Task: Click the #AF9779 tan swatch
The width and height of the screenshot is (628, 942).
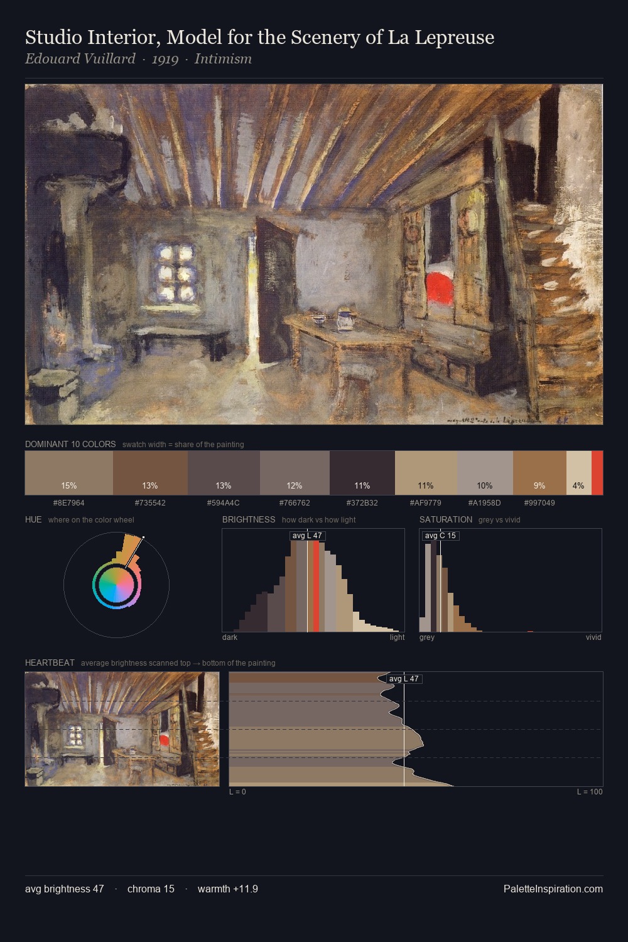Action: 426,473
